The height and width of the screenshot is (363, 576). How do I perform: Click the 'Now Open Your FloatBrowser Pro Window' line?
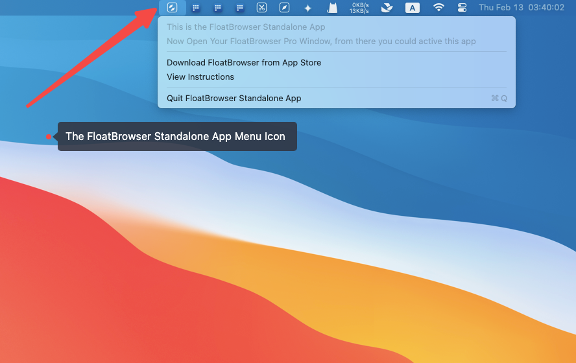(x=321, y=41)
